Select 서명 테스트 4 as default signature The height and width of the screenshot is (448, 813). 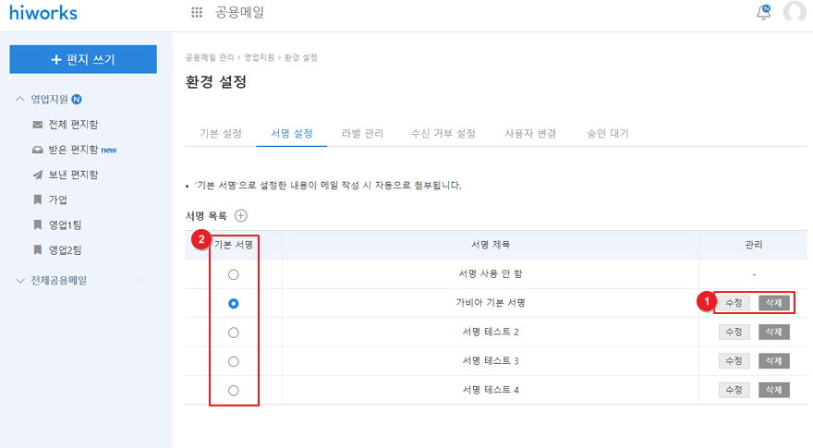[234, 391]
